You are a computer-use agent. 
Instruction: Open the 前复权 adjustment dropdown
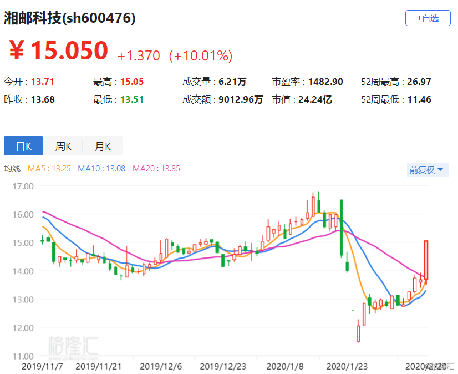(428, 170)
